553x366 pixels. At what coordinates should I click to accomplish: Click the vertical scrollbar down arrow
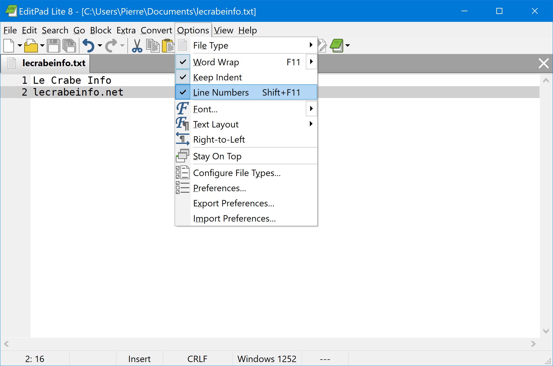click(x=546, y=331)
